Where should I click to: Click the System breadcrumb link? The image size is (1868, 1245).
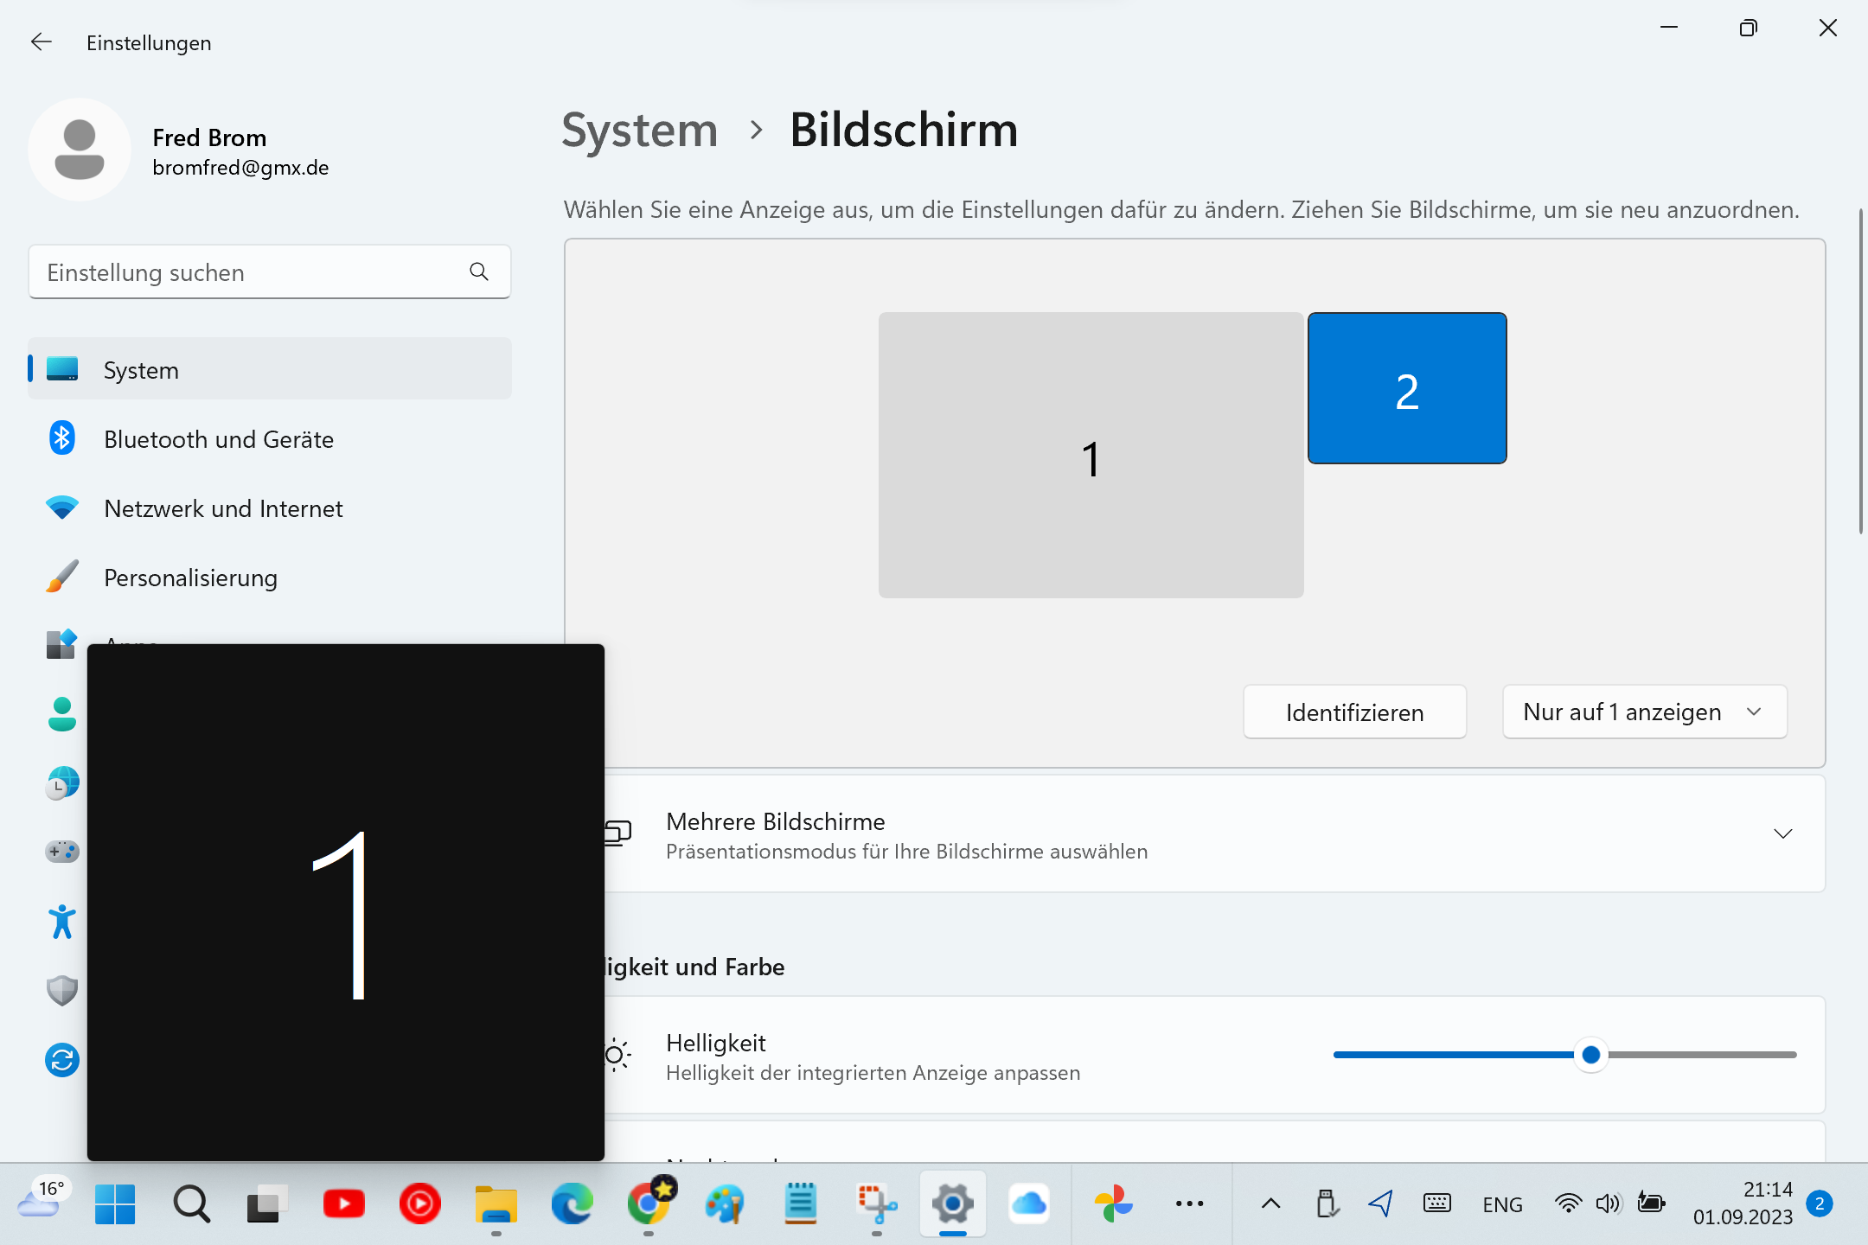[640, 131]
